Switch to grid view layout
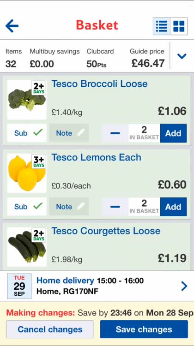 coord(179,26)
